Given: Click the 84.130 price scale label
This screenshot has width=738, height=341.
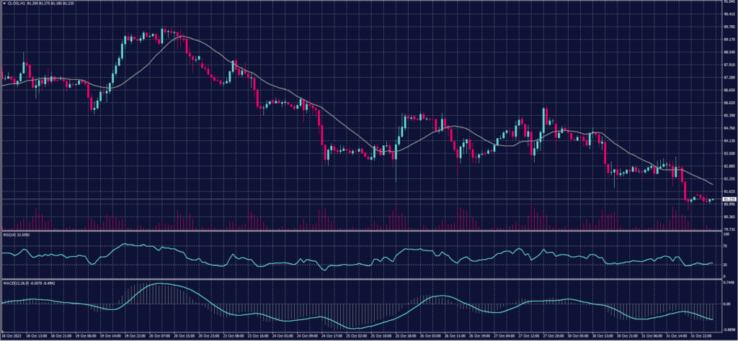Looking at the screenshot, I should pyautogui.click(x=729, y=141).
